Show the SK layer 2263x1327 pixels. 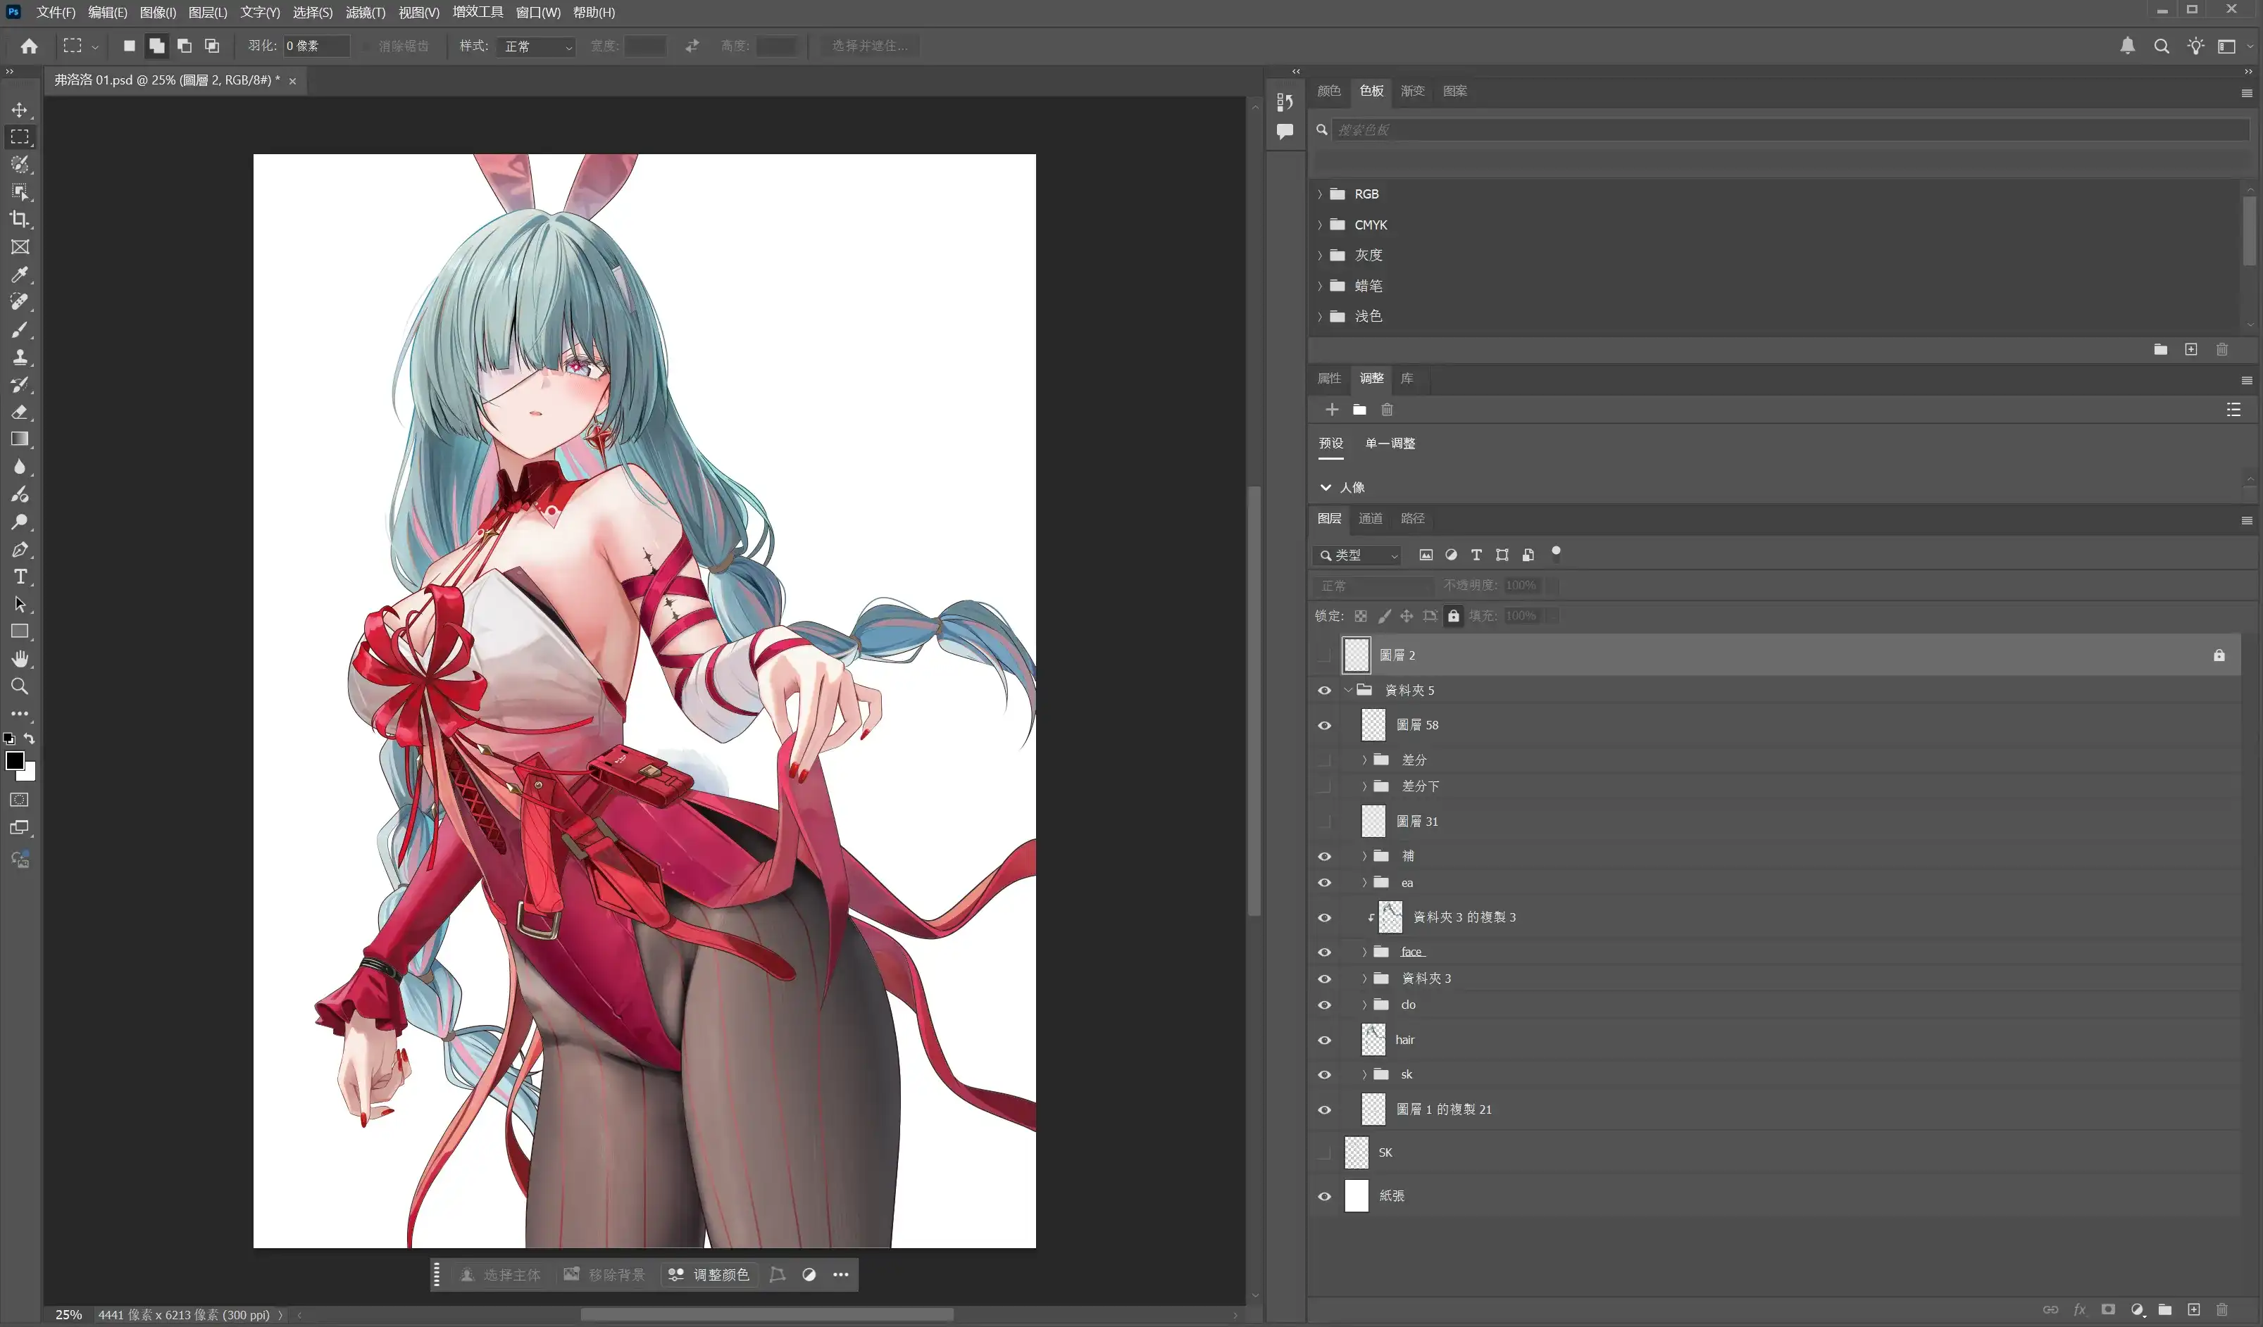pos(1325,1153)
